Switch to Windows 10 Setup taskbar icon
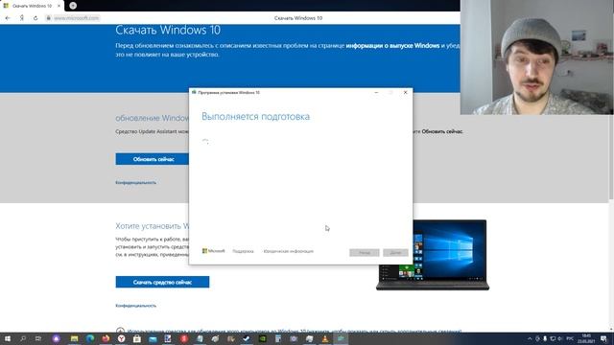The image size is (614, 345). click(x=342, y=338)
